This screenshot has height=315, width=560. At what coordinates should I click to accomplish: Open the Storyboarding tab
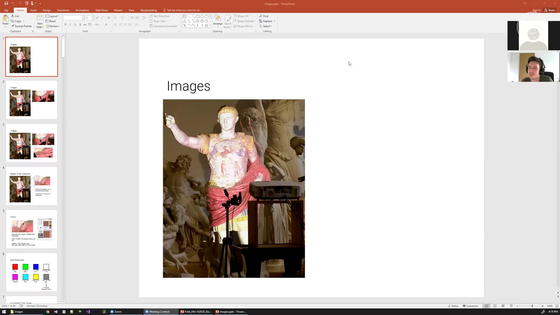[x=148, y=10]
